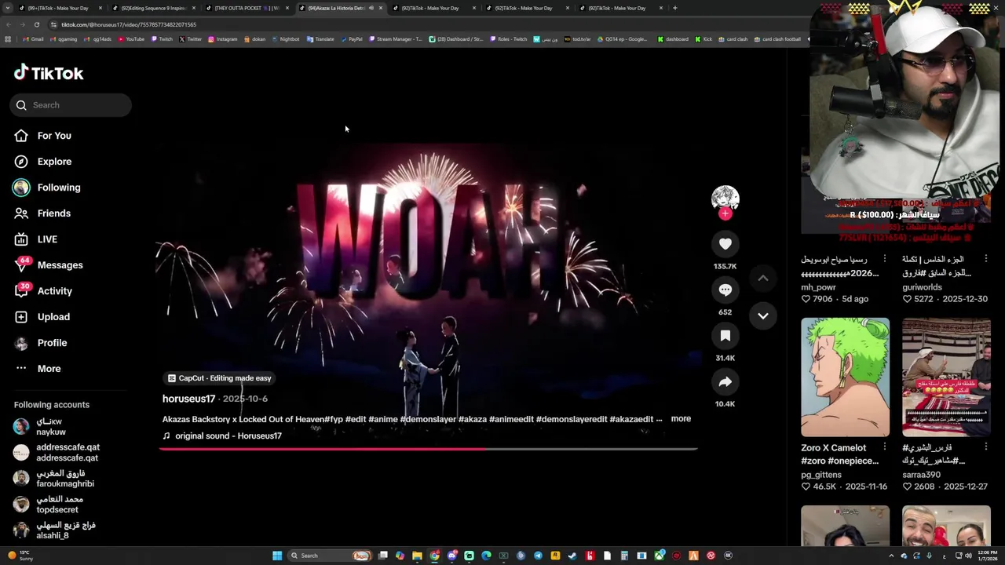Open Windows Start menu

[x=277, y=556]
